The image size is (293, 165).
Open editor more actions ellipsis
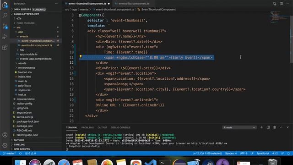click(x=288, y=4)
